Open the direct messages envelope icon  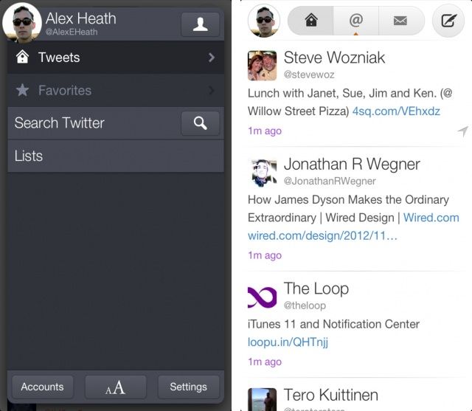coord(400,21)
